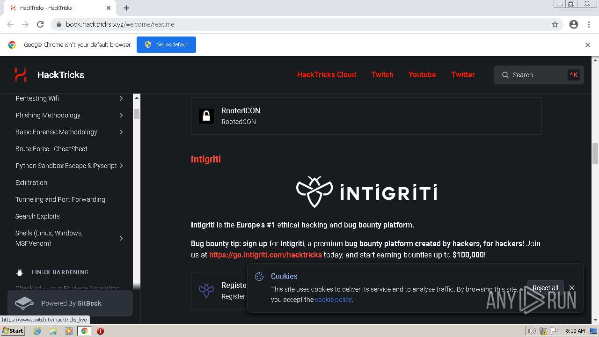Open Chrome three-dot menu
The image size is (599, 337).
tap(589, 24)
